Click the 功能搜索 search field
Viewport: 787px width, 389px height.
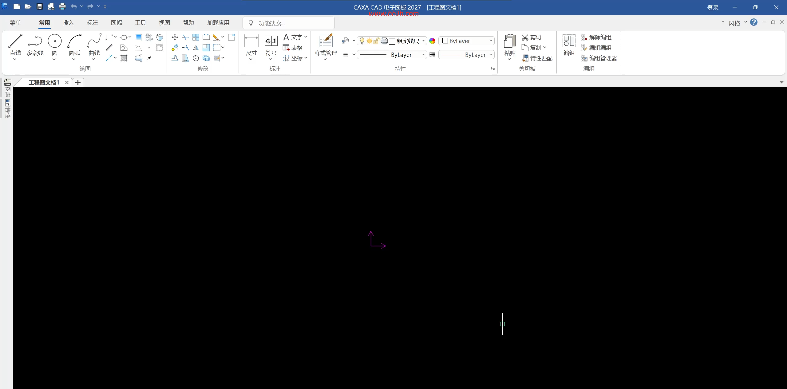(288, 23)
